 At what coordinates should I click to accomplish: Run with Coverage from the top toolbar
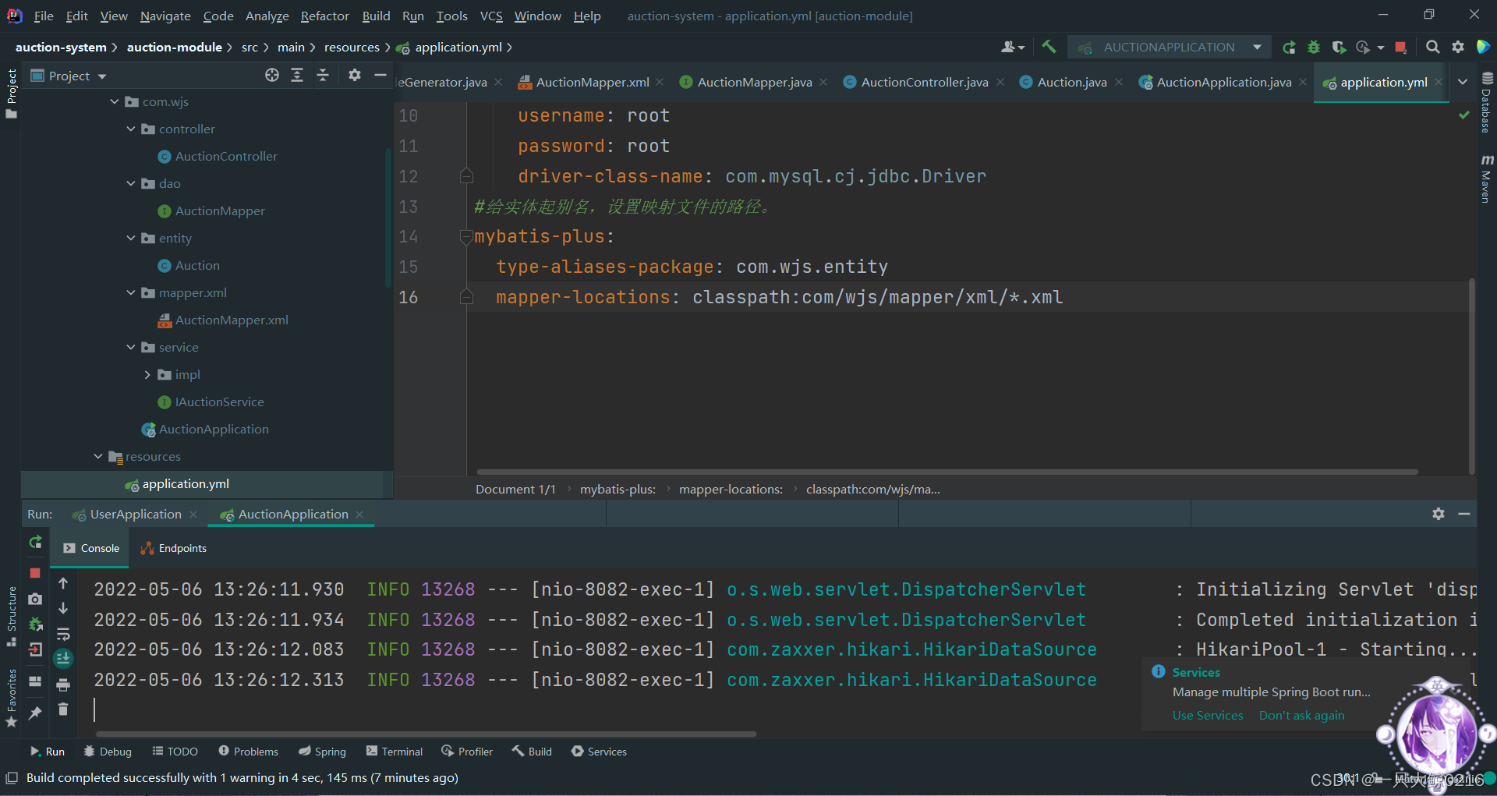click(x=1339, y=48)
